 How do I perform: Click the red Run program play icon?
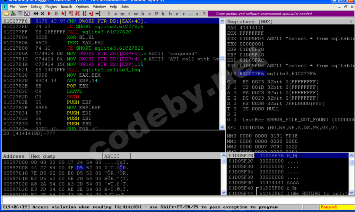(x=49, y=14)
